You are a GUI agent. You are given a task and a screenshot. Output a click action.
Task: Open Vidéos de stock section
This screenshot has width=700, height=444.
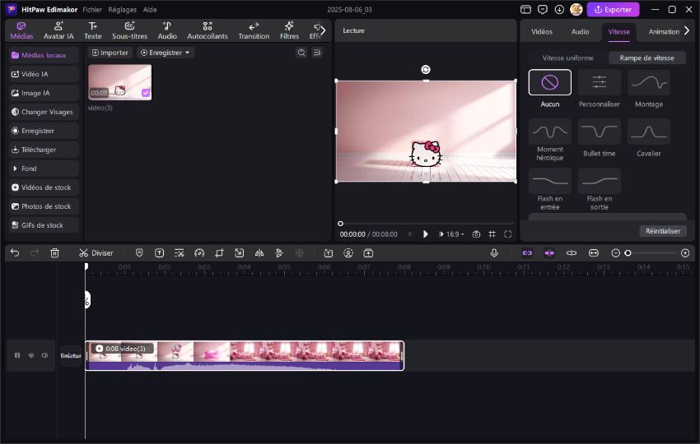44,187
